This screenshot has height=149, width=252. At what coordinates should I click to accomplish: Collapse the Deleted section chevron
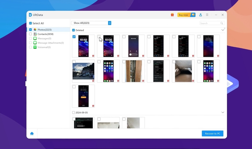coord(223,30)
